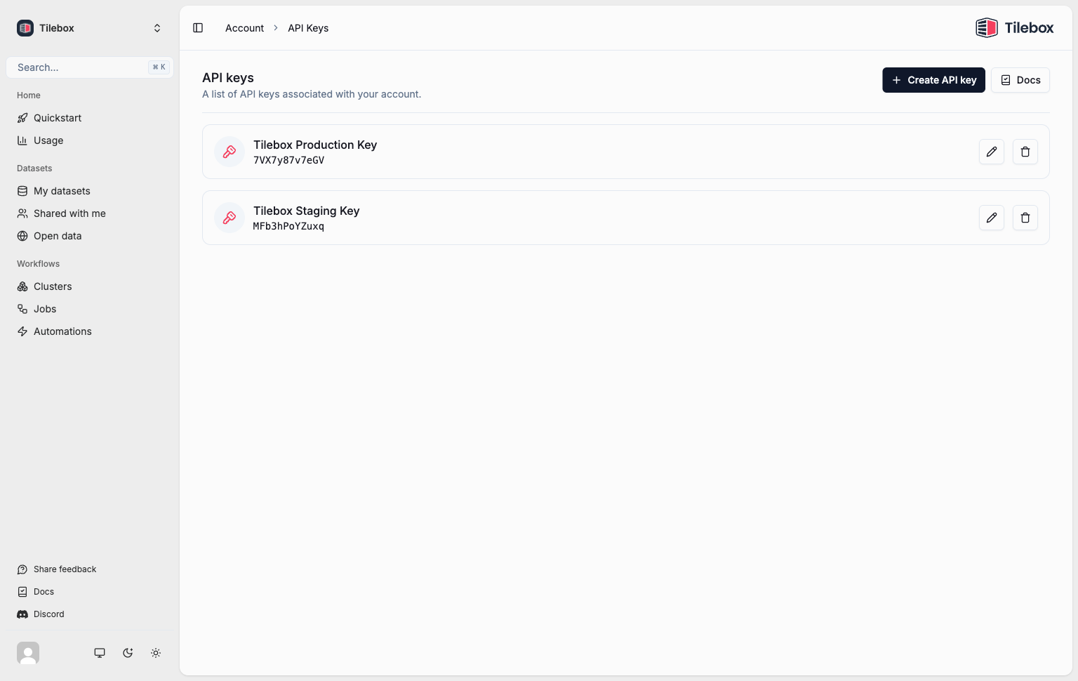This screenshot has width=1078, height=681.
Task: Click the Staging Key's key icon
Action: point(229,218)
